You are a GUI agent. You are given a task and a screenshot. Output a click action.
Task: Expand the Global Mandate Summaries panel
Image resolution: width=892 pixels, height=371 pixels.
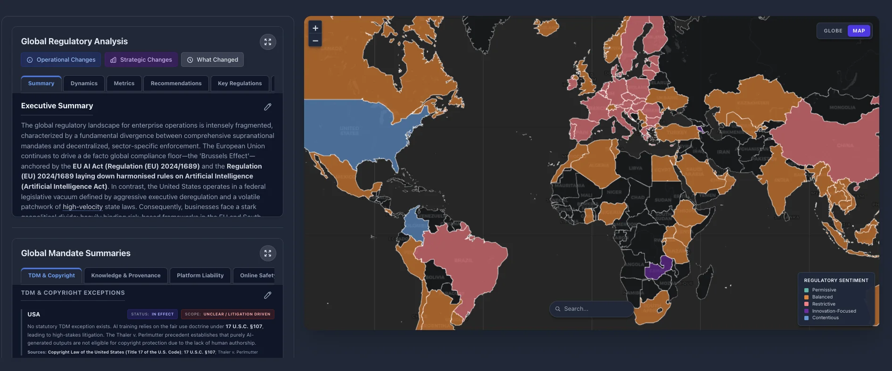(268, 253)
